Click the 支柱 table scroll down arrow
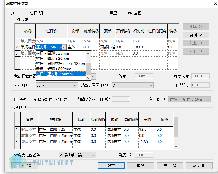Image resolution: width=218 pixels, height=174 pixels. click(176, 147)
